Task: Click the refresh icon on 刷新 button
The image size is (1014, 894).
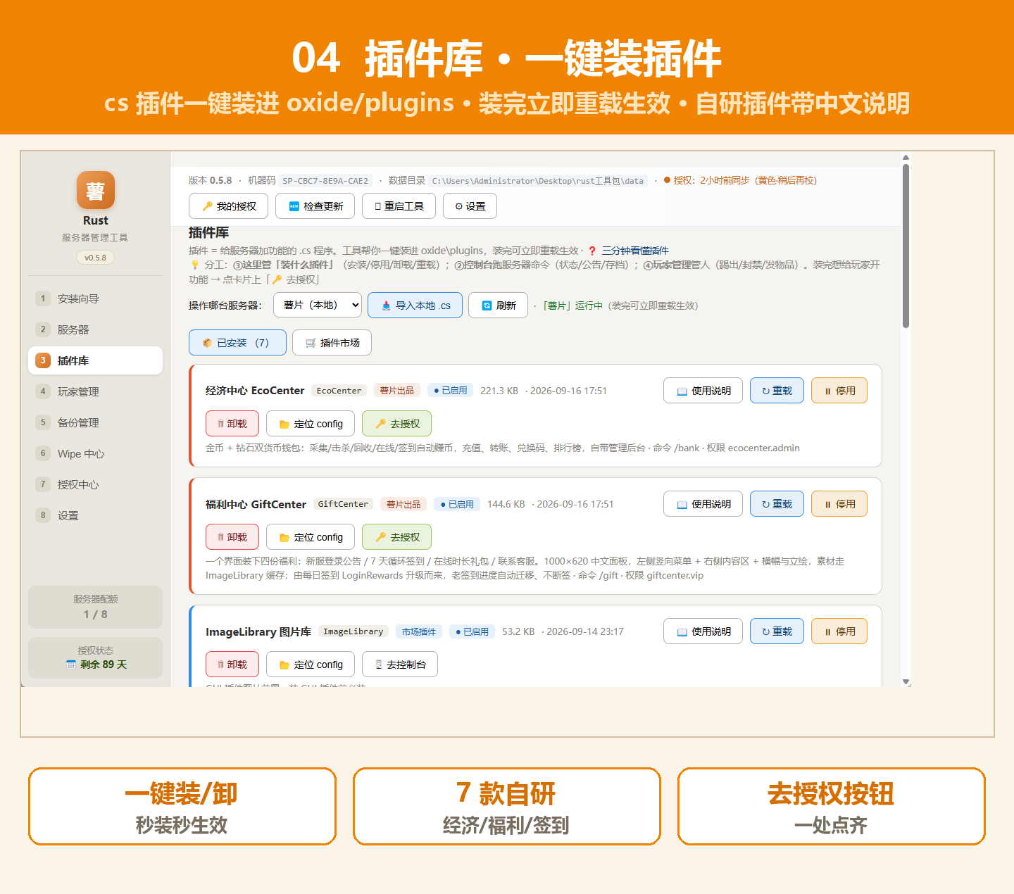Action: coord(487,306)
